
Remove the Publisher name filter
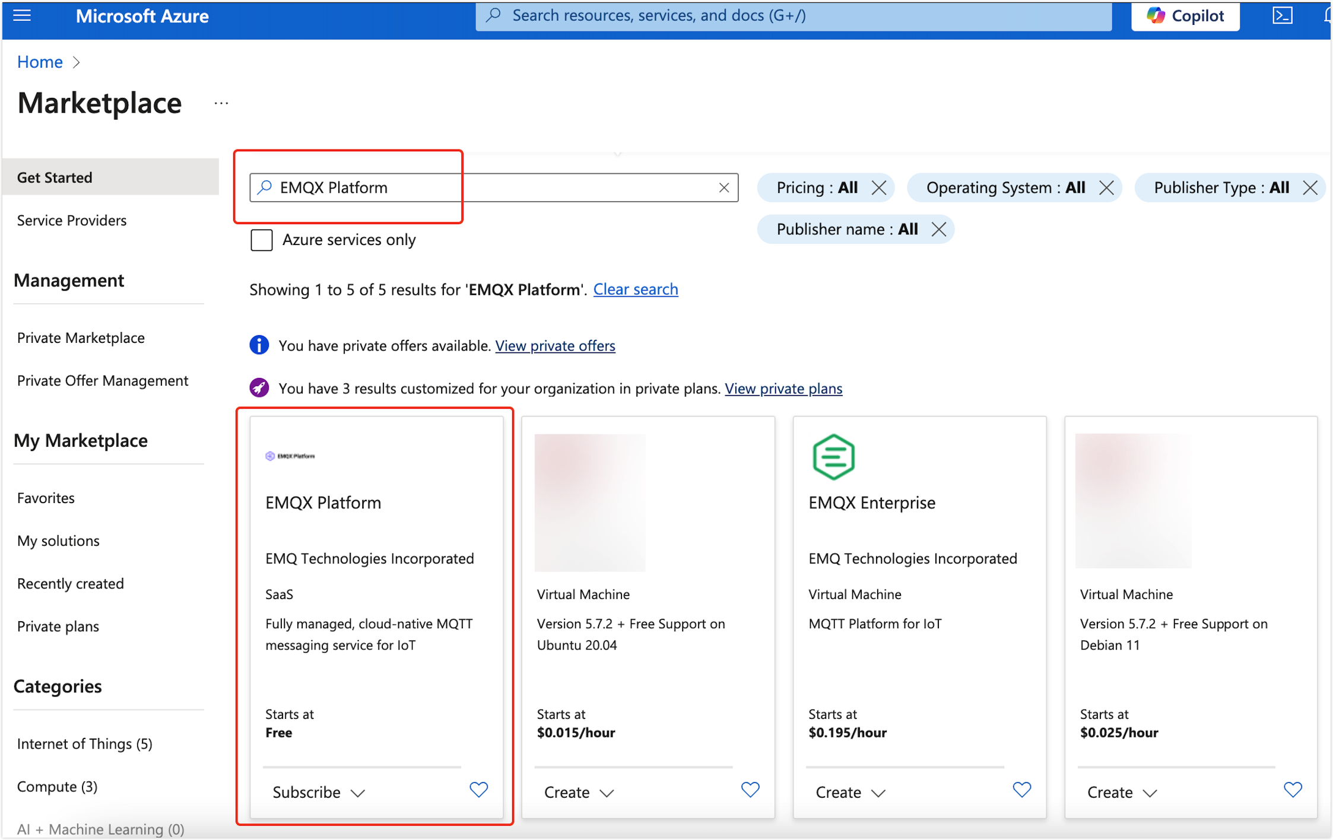[x=938, y=230]
